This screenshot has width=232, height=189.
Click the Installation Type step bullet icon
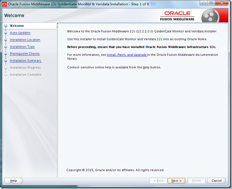[6, 47]
